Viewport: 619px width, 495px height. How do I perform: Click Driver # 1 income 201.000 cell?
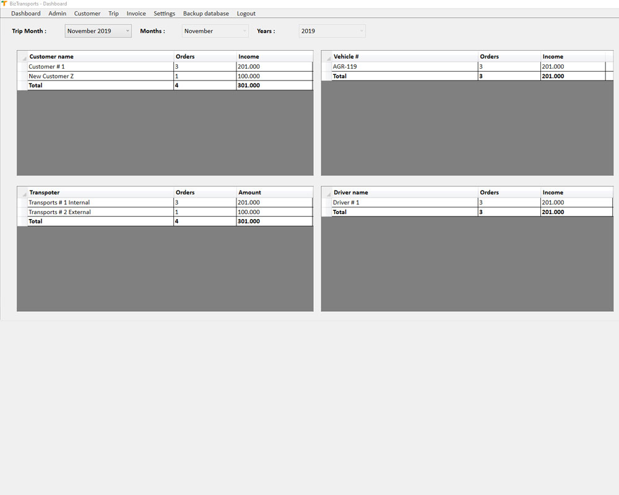coord(576,202)
